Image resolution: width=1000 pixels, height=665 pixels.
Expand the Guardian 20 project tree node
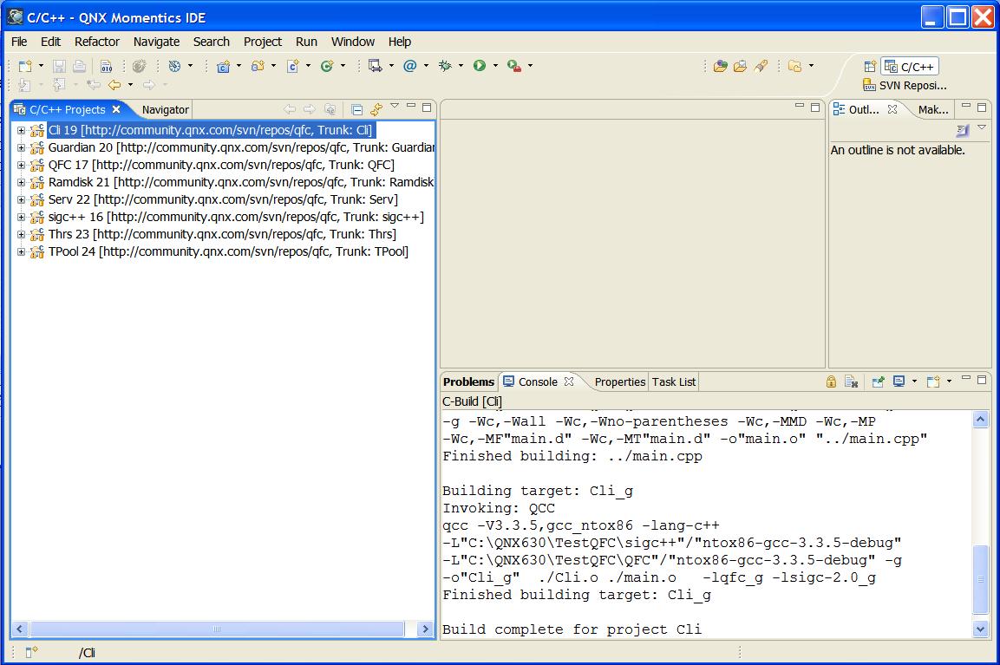[x=21, y=147]
